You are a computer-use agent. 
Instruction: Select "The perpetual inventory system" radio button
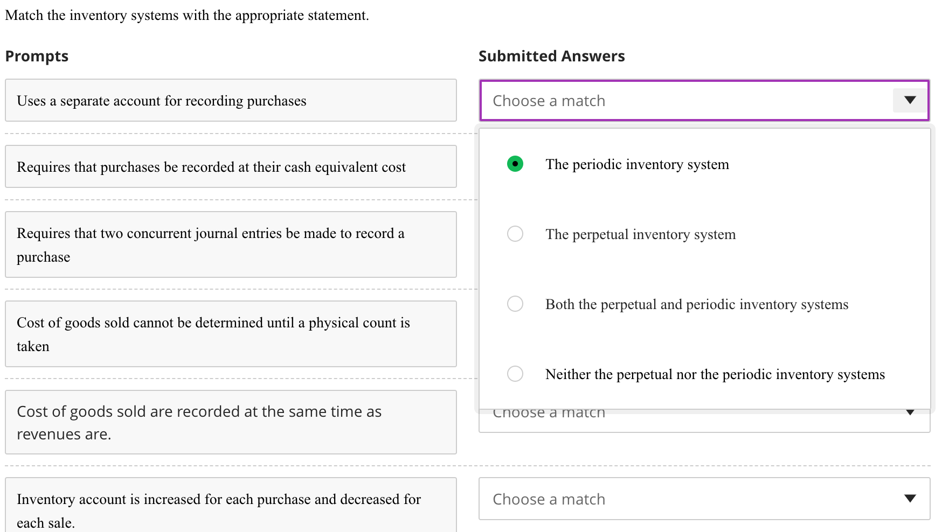pyautogui.click(x=515, y=234)
